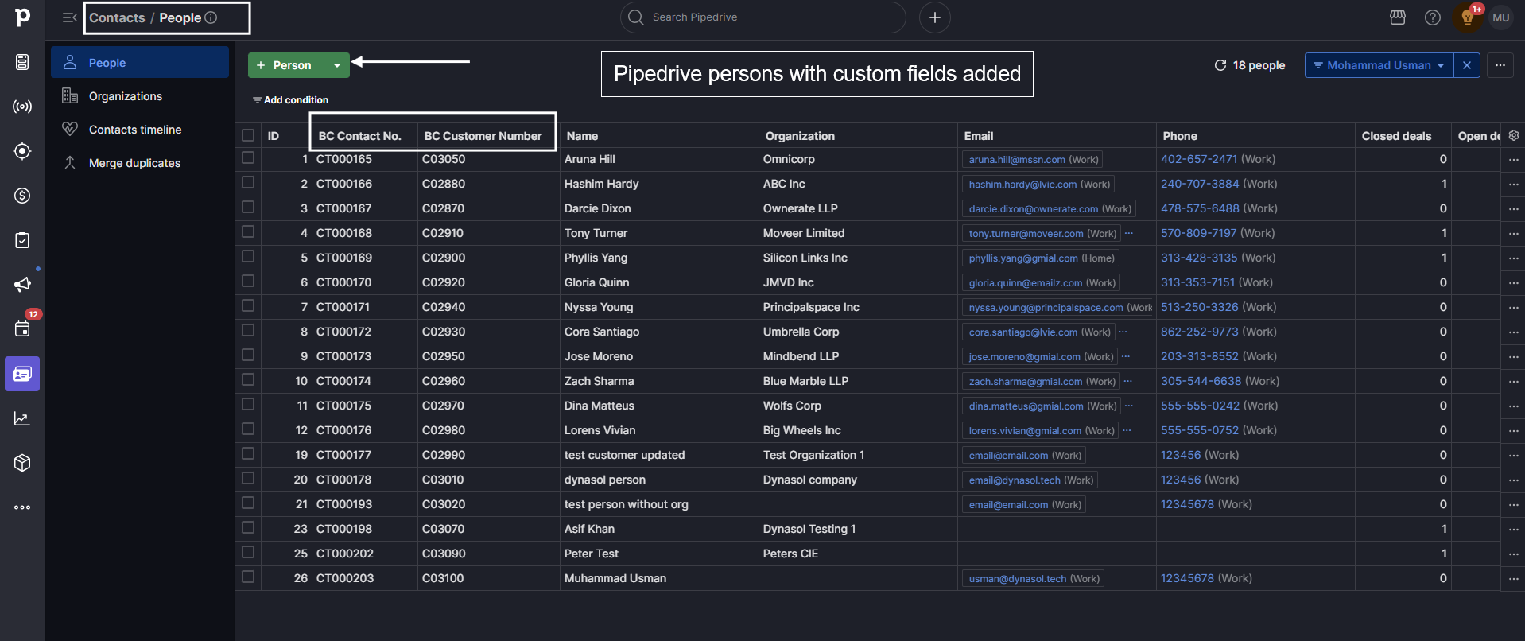Screen dimensions: 1525x641
Task: Open Products box sidebar icon
Action: (x=22, y=463)
